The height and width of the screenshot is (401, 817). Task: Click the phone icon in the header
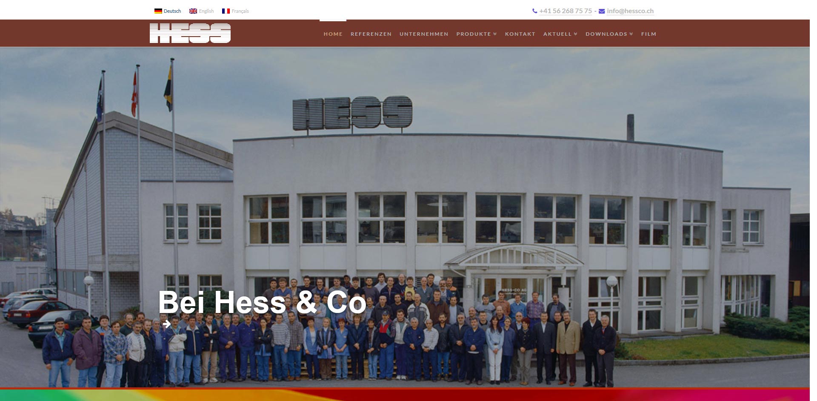534,11
